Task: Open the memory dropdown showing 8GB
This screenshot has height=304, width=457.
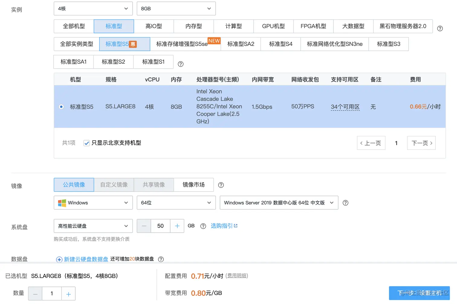Action: pos(176,8)
